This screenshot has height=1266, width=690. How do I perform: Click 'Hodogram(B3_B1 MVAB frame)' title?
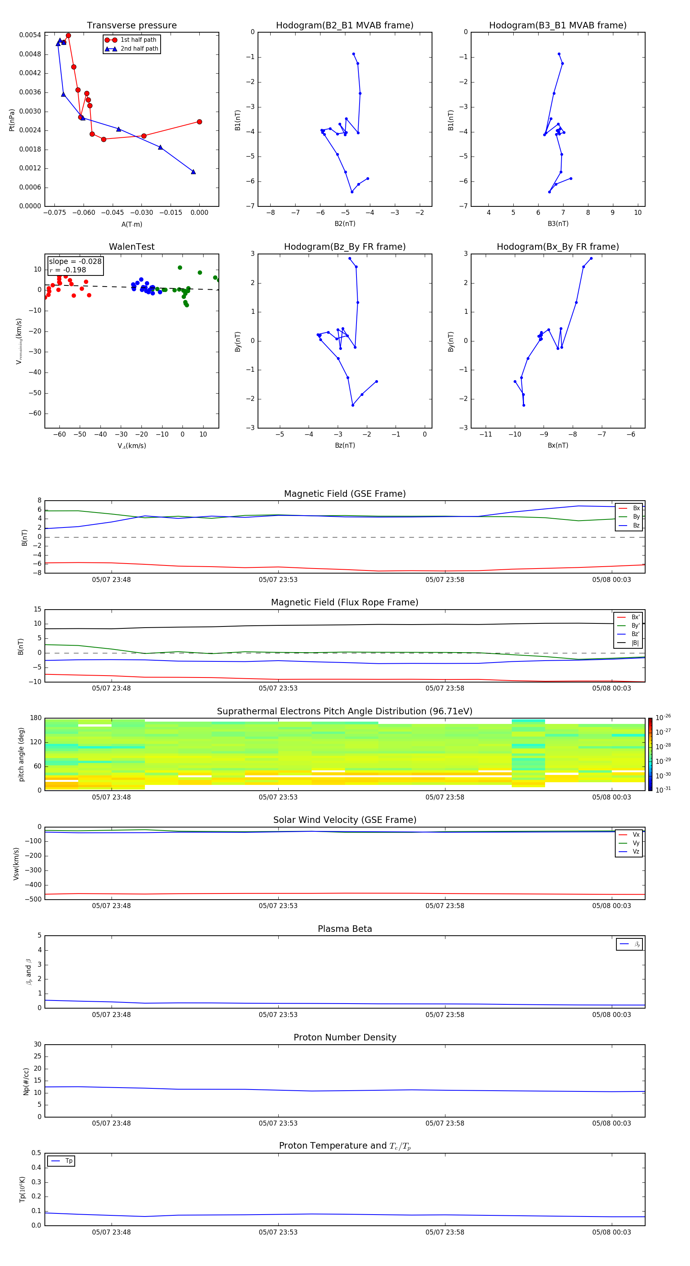tap(558, 26)
